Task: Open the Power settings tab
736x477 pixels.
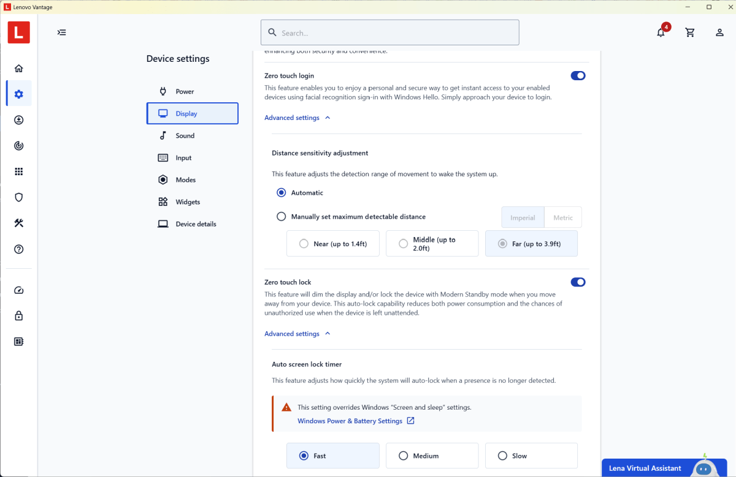Action: [x=192, y=91]
